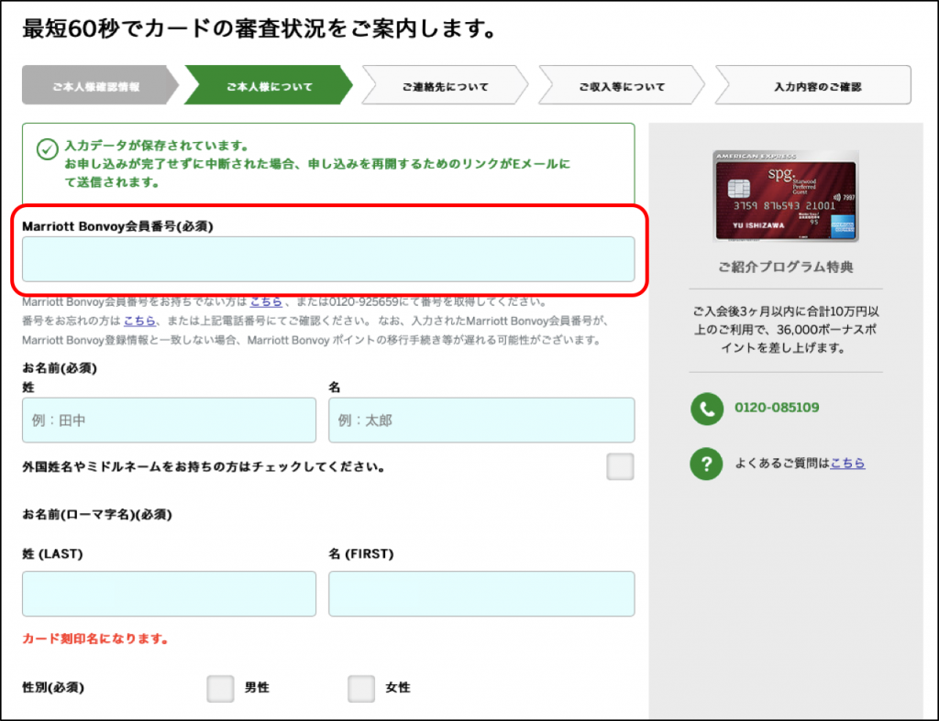This screenshot has height=721, width=939.
Task: Click the お名前(ローマ字名)(必須) label
Action: click(97, 515)
